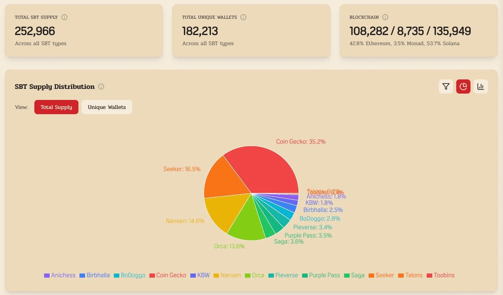Screen dimensions: 503x295
Task: Open the chart filter funnel icon
Action: point(446,86)
